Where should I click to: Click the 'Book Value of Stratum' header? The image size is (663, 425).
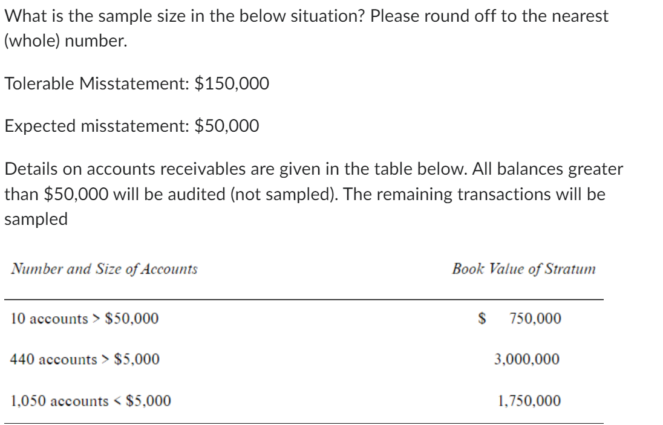(x=523, y=270)
